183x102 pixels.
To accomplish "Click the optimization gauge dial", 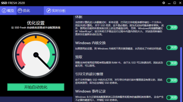I will pyautogui.click(x=36, y=55).
